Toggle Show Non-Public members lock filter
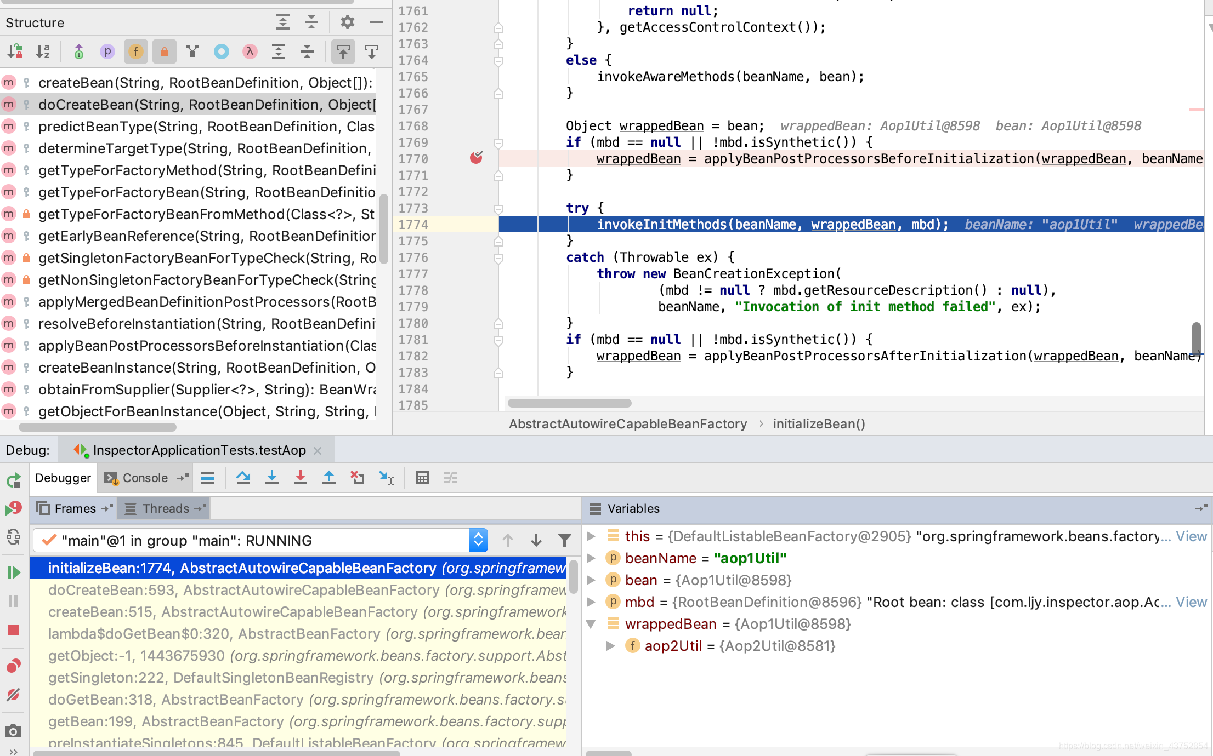 164,51
